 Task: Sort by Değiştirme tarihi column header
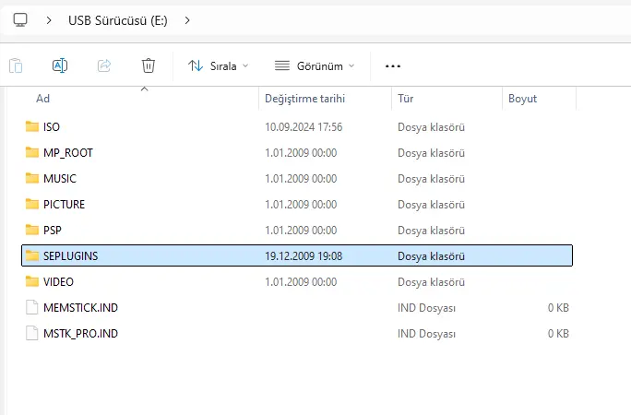(x=304, y=99)
